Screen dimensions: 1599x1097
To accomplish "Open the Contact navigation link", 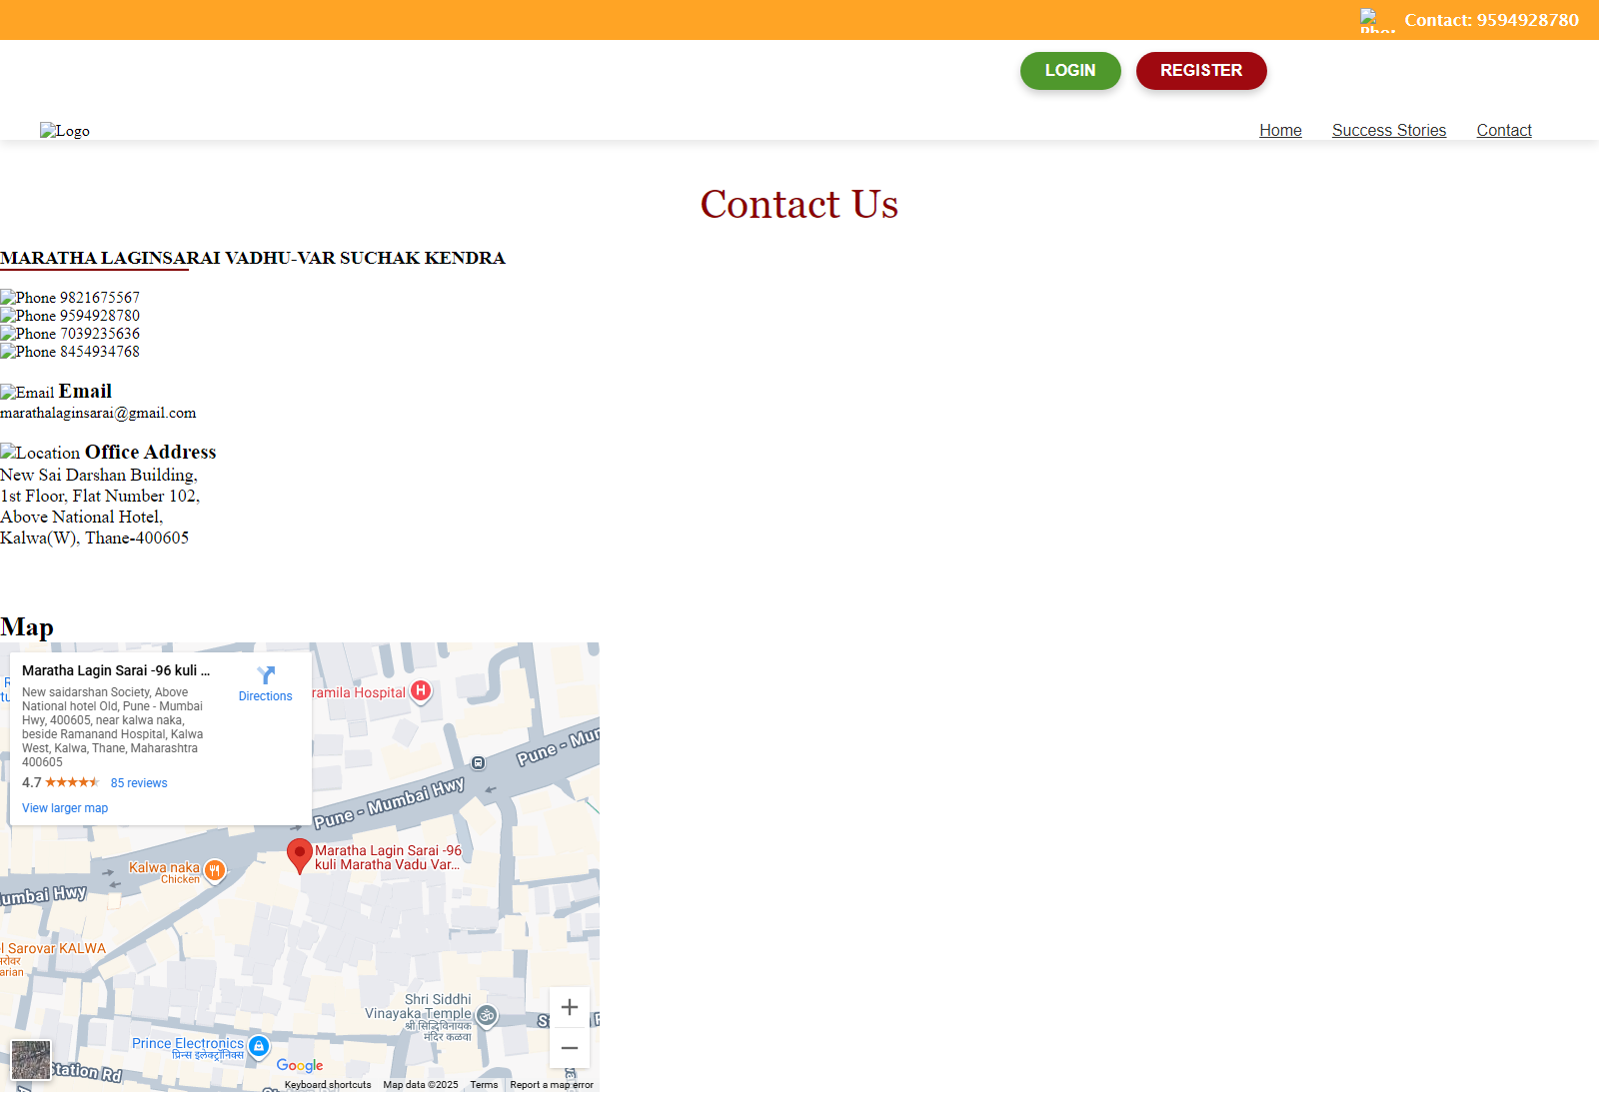I will (1503, 130).
